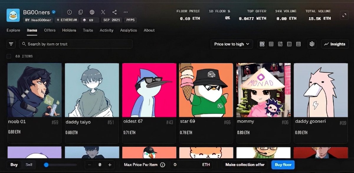Switch to Buy mode
Image resolution: width=354 pixels, height=173 pixels.
[x=14, y=165]
